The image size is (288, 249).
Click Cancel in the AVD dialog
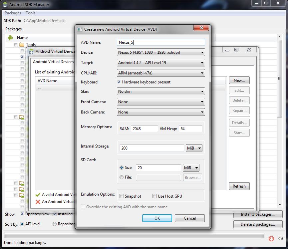point(189,218)
